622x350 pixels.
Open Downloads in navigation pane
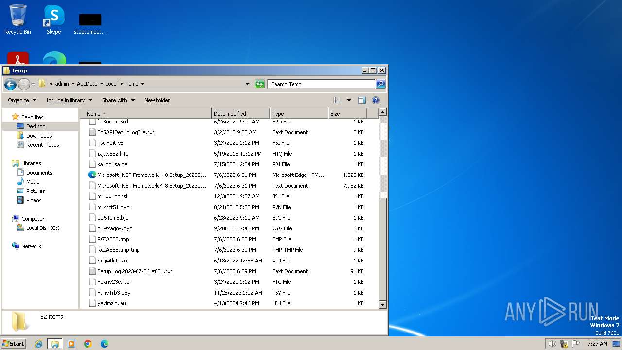[39, 136]
